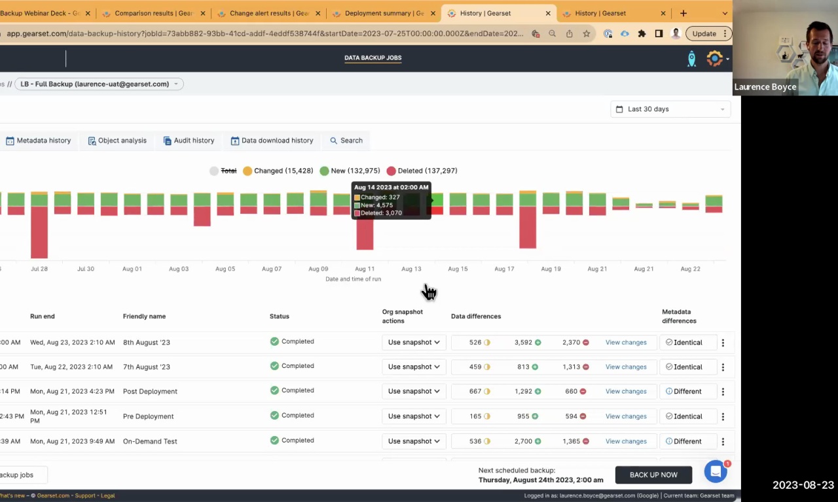Image resolution: width=838 pixels, height=502 pixels.
Task: Click the backup jobs button at bottom left
Action: coord(23,475)
